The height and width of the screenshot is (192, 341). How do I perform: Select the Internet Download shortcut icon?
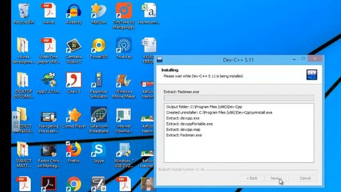124,120
